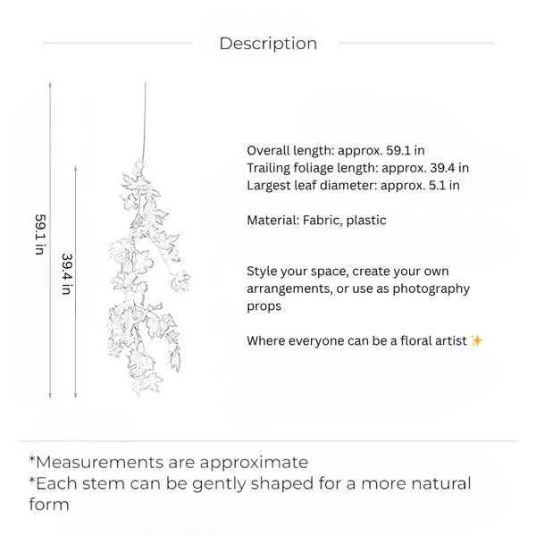Screen dimensions: 536x536
Task: Click the Measurements are approximate note
Action: coord(169,462)
